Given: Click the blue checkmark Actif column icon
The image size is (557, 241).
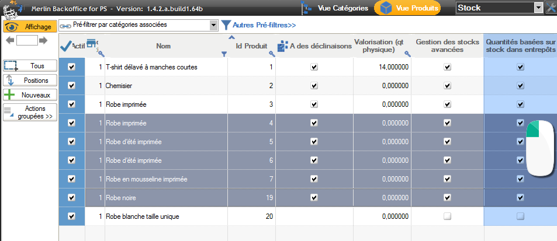Looking at the screenshot, I should coord(65,46).
